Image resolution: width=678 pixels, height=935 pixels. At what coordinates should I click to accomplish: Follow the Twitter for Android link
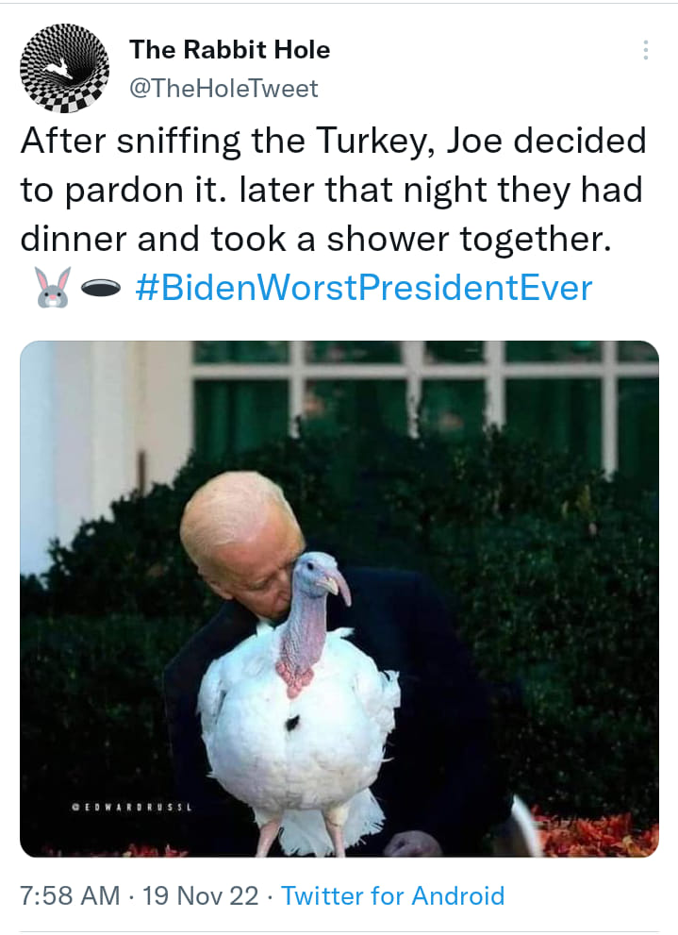click(x=392, y=895)
